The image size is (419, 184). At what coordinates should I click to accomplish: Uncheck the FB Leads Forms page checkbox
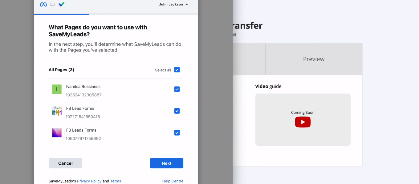pos(177,132)
